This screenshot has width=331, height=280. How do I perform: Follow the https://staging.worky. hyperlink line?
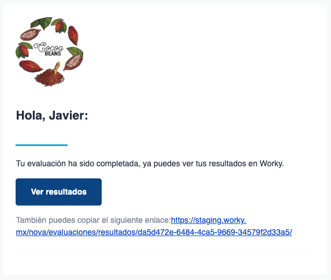point(209,220)
